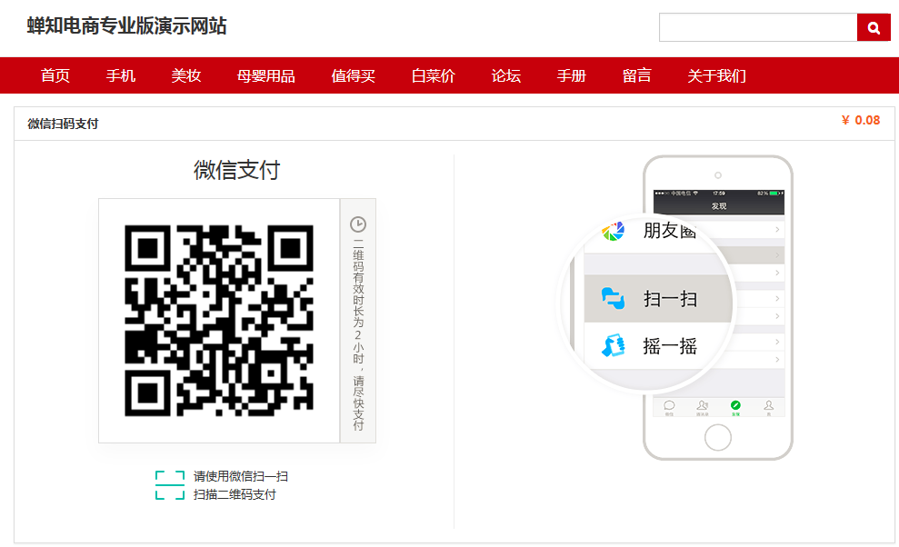The height and width of the screenshot is (547, 899).
Task: Open the 留言 message page
Action: (x=637, y=75)
